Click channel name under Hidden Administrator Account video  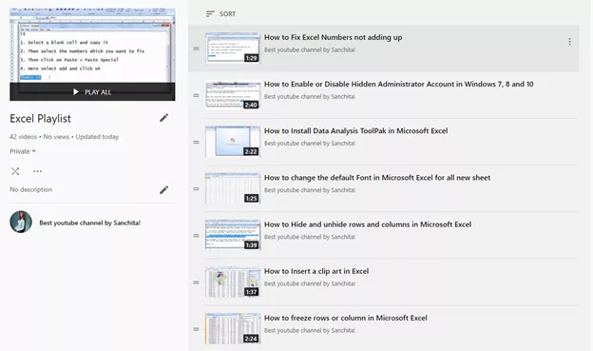click(x=310, y=97)
